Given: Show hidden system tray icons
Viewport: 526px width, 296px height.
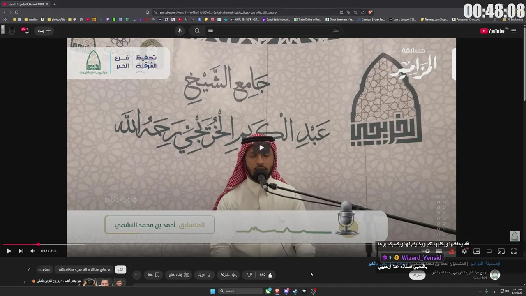Looking at the screenshot, I should tap(480, 291).
